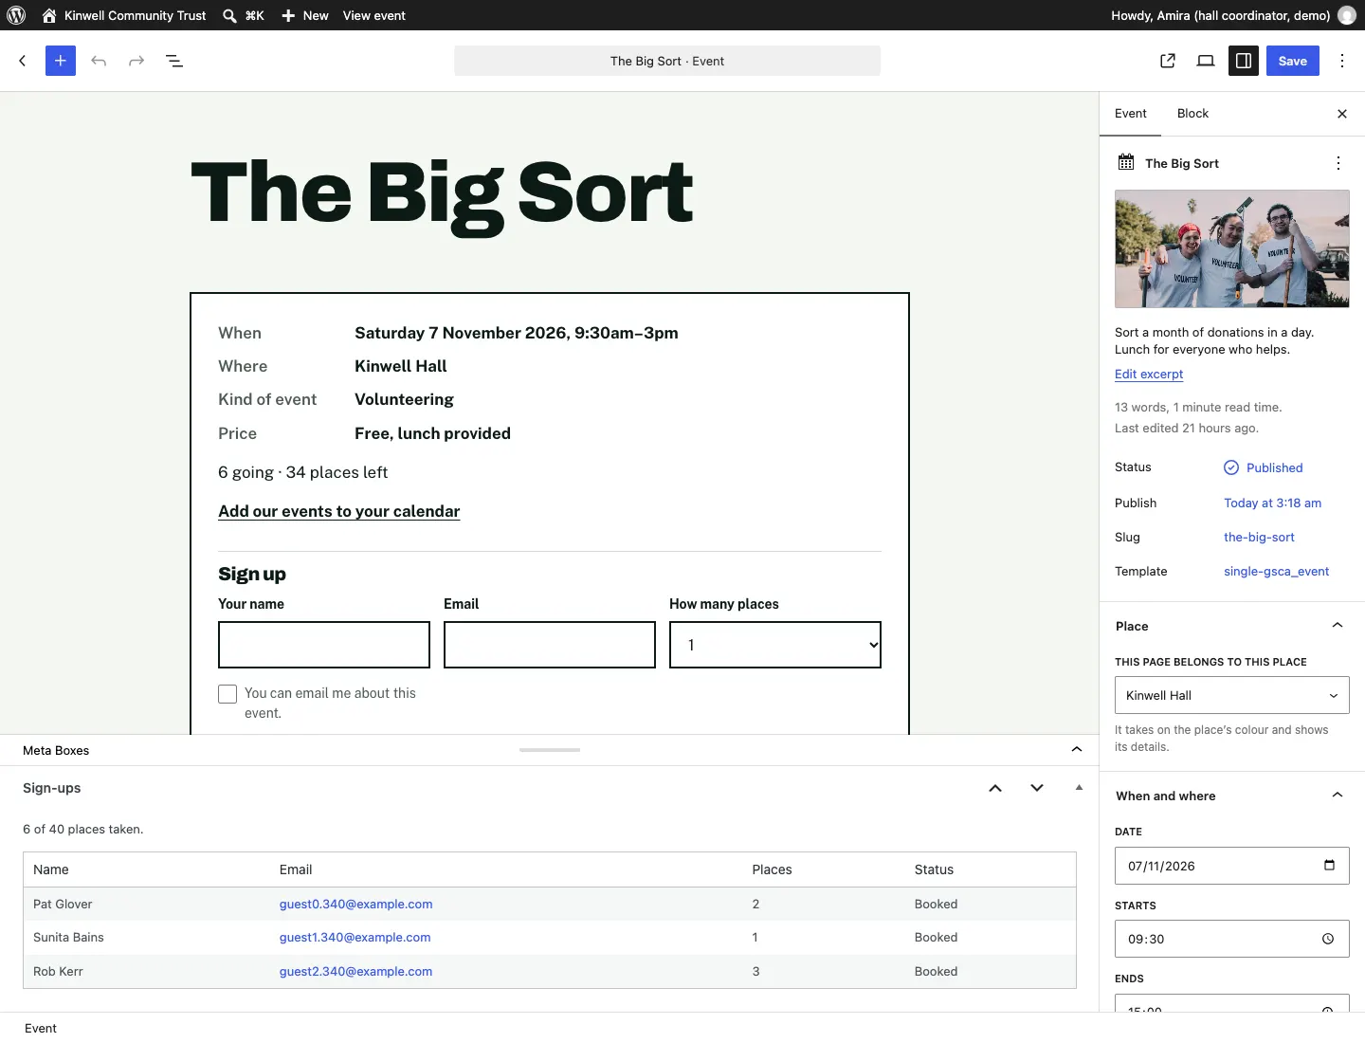Save the event
This screenshot has height=1043, width=1365.
[x=1293, y=61]
